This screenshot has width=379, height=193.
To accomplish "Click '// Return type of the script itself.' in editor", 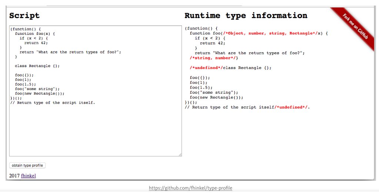I will coord(53,103).
